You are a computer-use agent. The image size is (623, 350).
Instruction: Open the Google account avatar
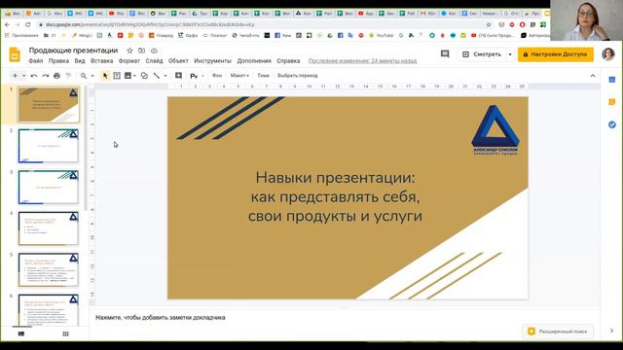607,54
